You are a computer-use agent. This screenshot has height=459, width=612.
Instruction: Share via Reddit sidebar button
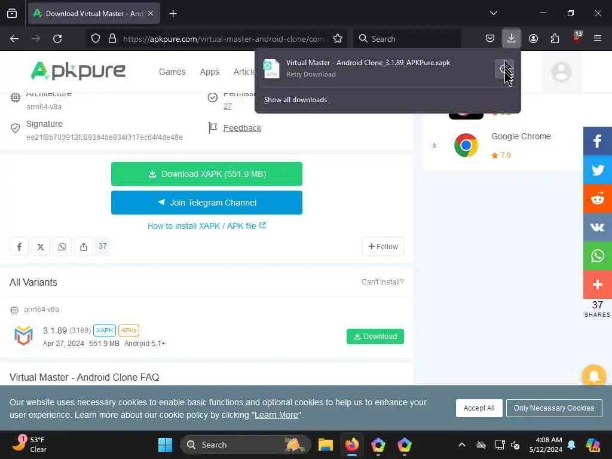598,198
